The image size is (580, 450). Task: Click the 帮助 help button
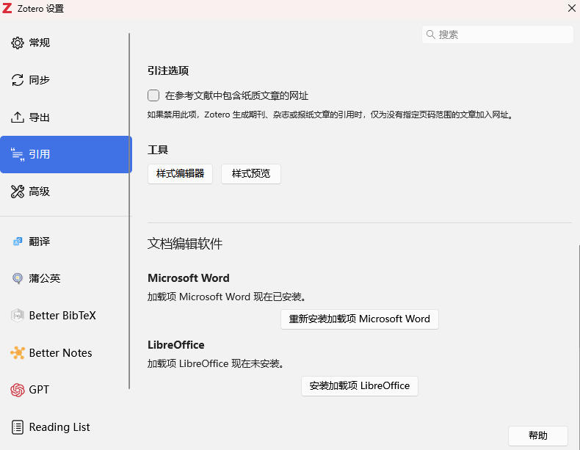[x=538, y=436]
